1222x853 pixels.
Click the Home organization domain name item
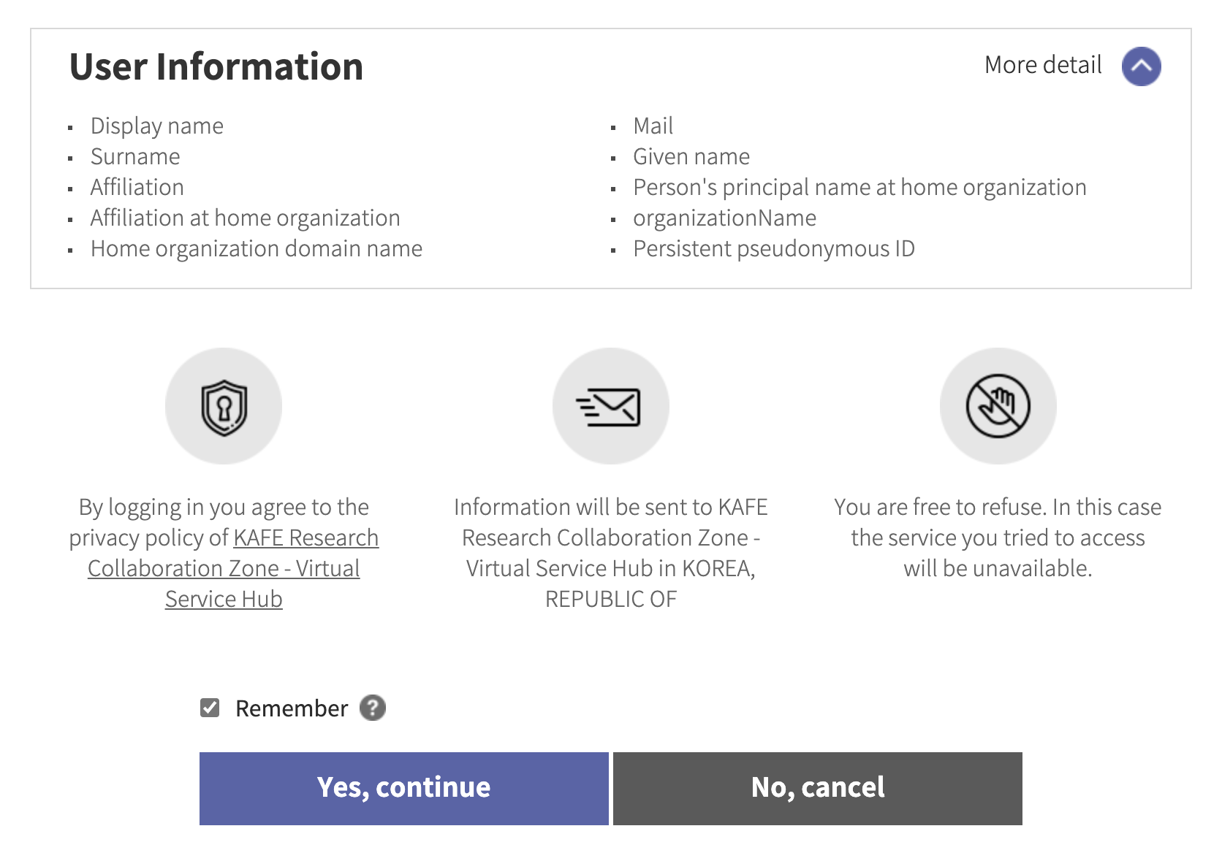click(256, 248)
